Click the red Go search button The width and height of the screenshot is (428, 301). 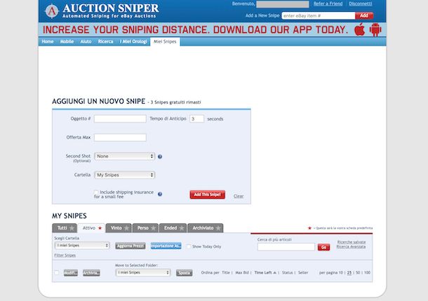[323, 247]
